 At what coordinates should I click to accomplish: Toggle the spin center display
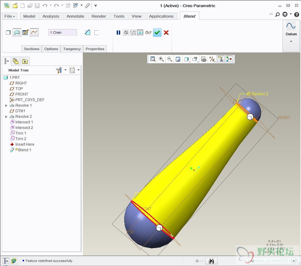click(x=229, y=59)
